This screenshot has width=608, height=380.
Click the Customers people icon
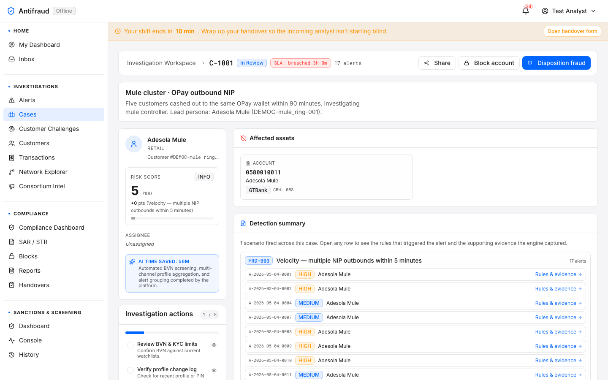(x=12, y=143)
